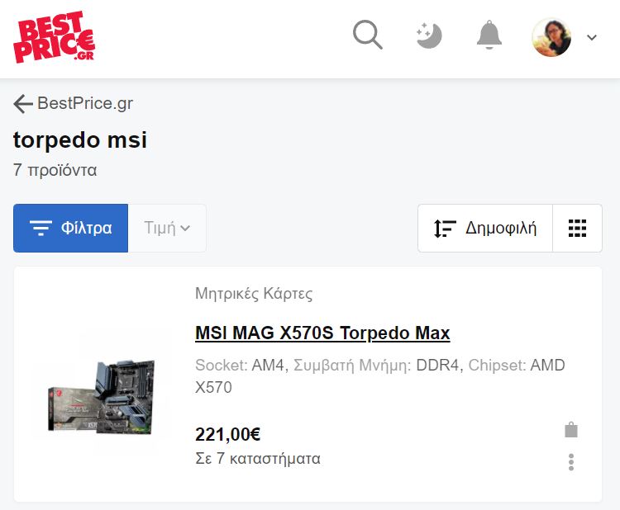Open the BestPrice.gr logo homepage
Image resolution: width=620 pixels, height=510 pixels.
(55, 36)
